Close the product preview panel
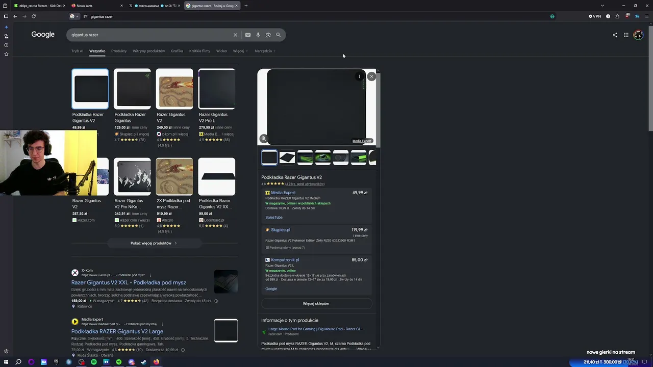 coord(371,76)
